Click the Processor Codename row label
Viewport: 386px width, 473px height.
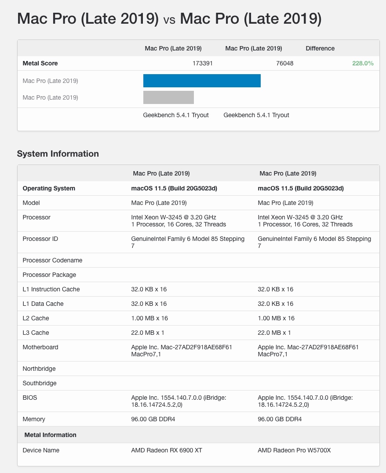click(52, 260)
